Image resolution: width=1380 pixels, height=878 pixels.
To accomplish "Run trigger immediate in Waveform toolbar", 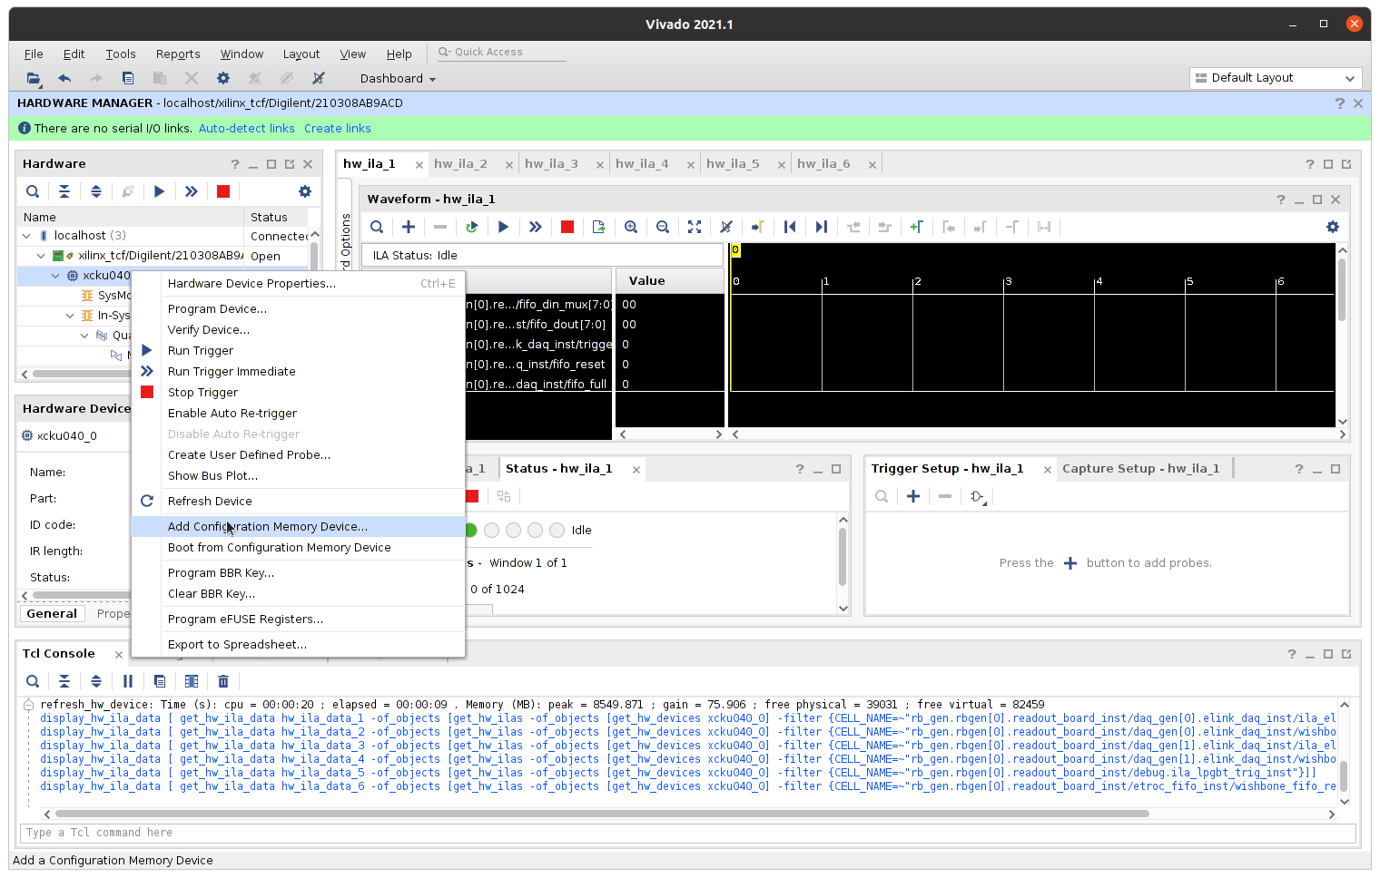I will [536, 227].
